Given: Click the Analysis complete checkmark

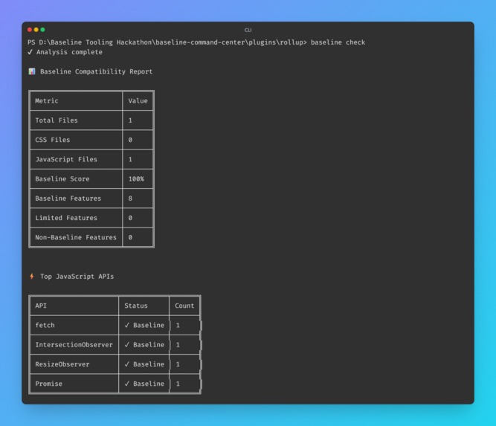Looking at the screenshot, I should pos(30,52).
